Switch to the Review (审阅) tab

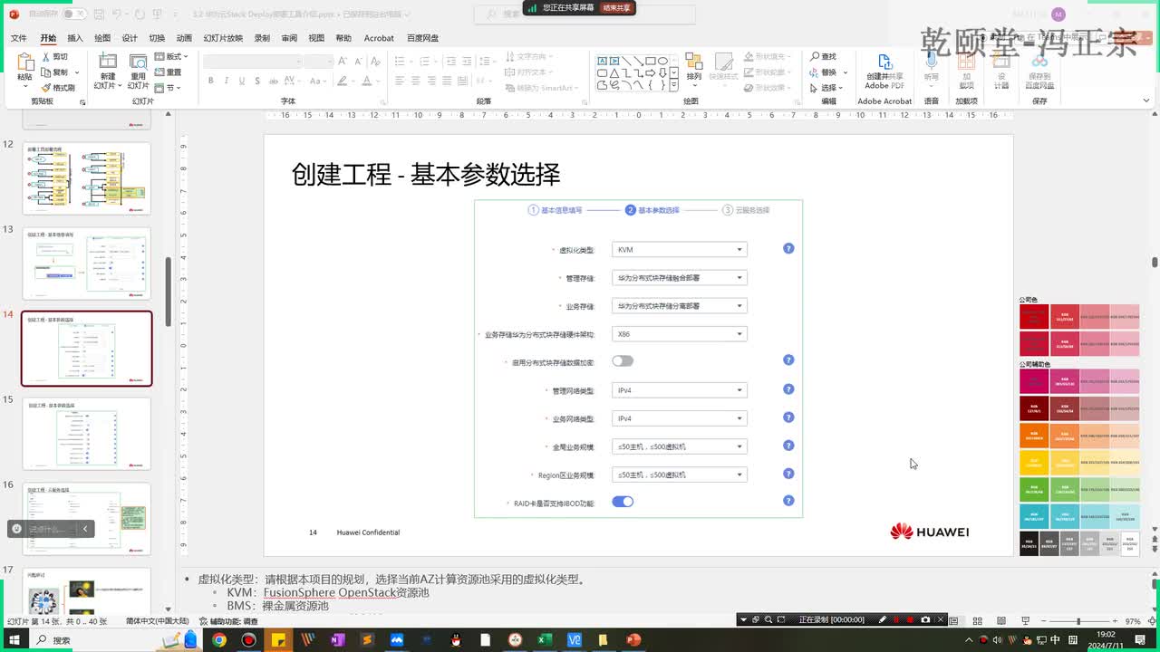click(289, 38)
